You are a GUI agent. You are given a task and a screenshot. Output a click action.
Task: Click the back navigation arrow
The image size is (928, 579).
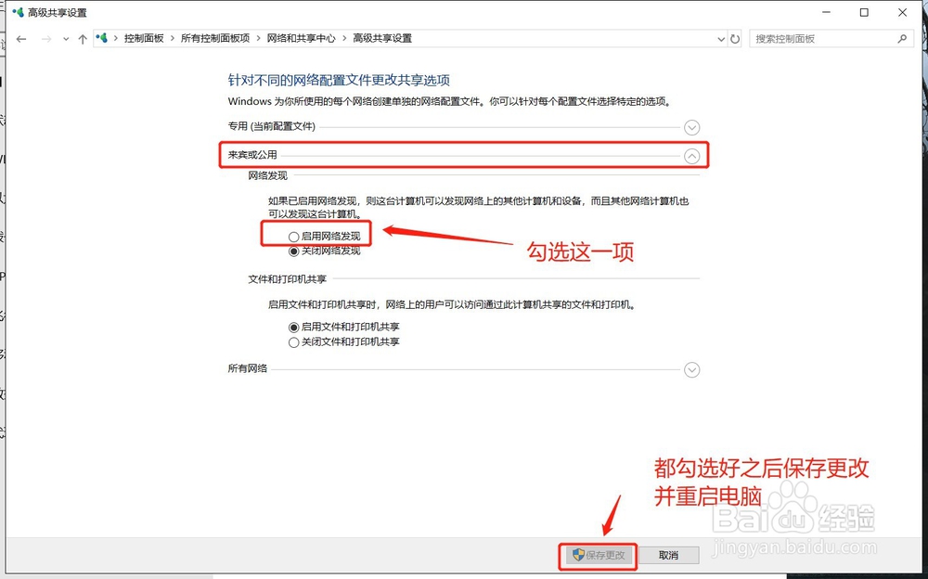[x=20, y=39]
